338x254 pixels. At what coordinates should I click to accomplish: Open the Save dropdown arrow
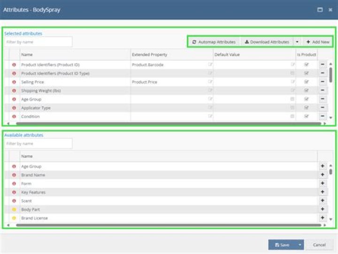[x=300, y=245]
